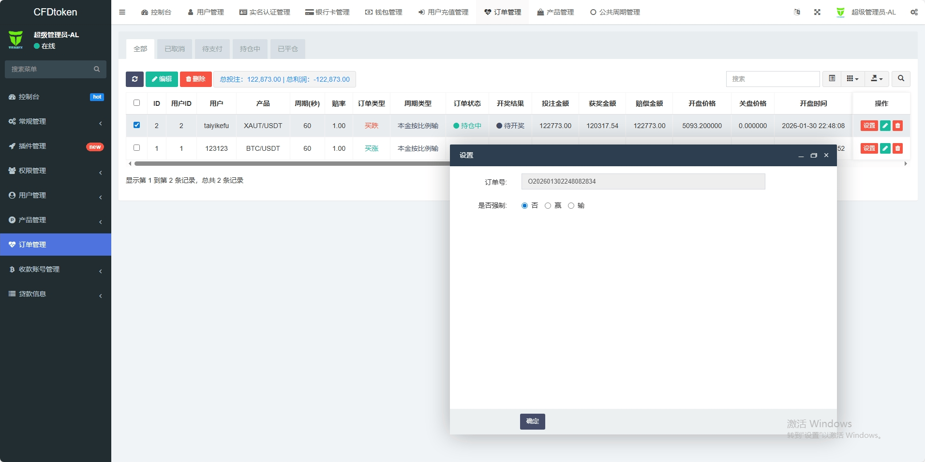The image size is (925, 462).
Task: Check the select-all checkbox in table header
Action: pyautogui.click(x=136, y=103)
